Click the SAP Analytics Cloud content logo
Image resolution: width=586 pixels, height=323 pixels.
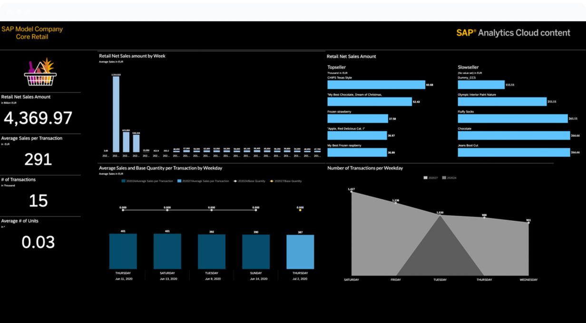[x=513, y=33]
